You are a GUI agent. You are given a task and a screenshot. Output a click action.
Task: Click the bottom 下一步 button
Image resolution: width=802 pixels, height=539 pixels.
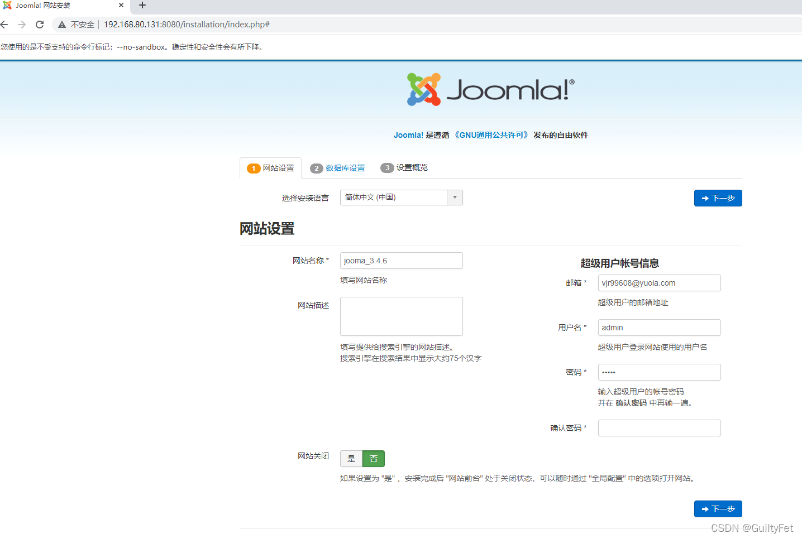718,509
